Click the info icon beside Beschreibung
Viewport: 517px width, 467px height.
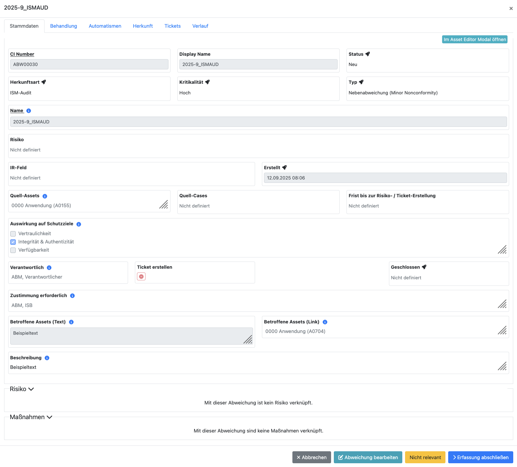coord(47,358)
